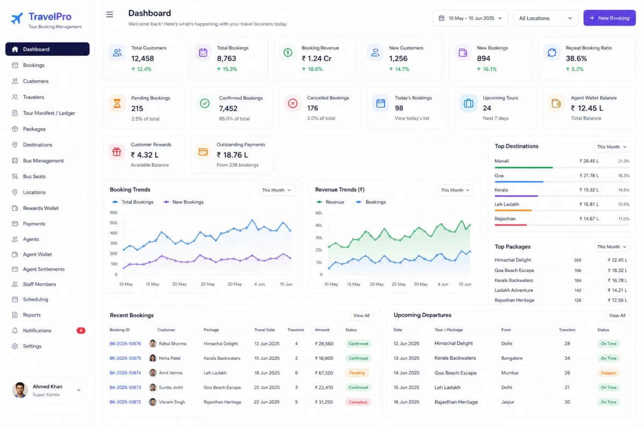
Task: Click the New Customers card icon
Action: pyautogui.click(x=376, y=53)
